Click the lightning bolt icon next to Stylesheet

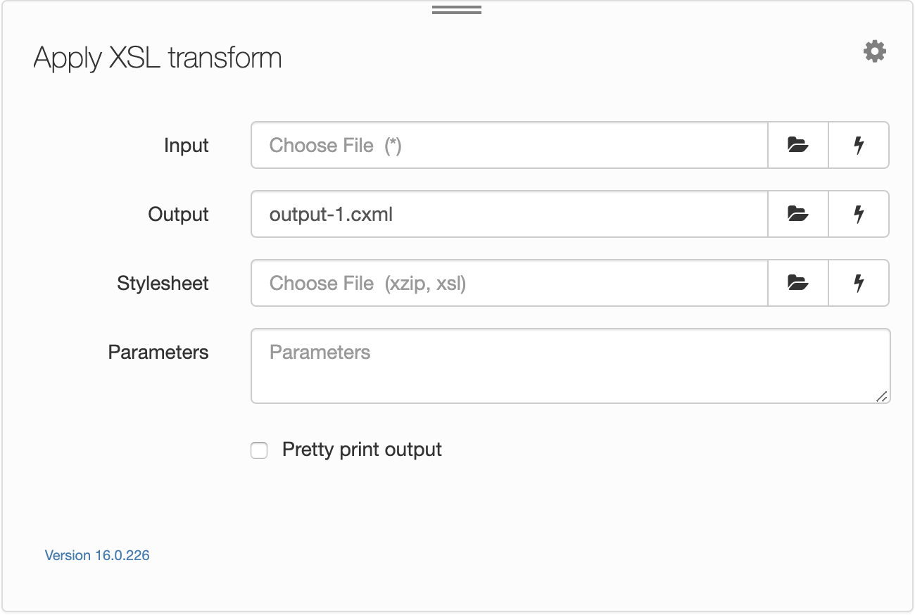pos(859,283)
